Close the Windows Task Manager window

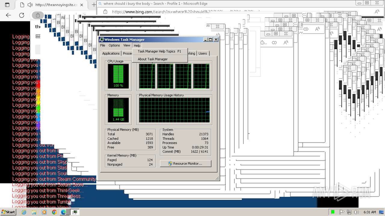[216, 40]
